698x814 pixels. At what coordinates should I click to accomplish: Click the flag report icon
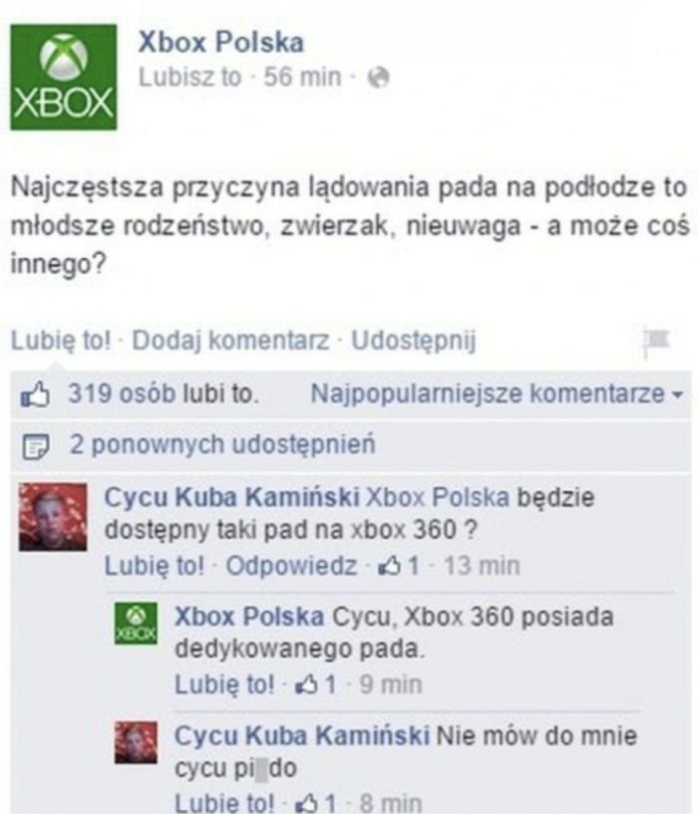[656, 342]
